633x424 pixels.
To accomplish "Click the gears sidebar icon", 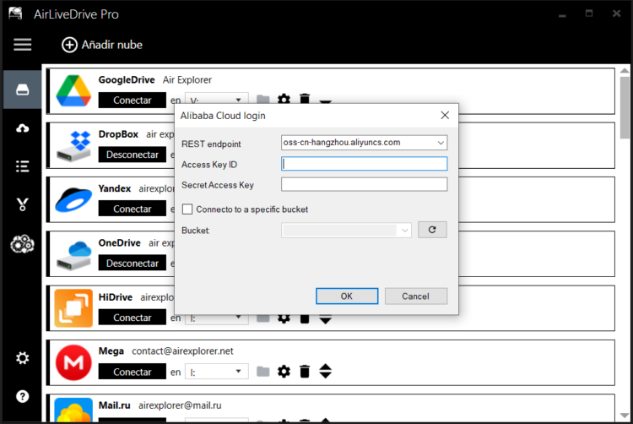I will point(22,245).
